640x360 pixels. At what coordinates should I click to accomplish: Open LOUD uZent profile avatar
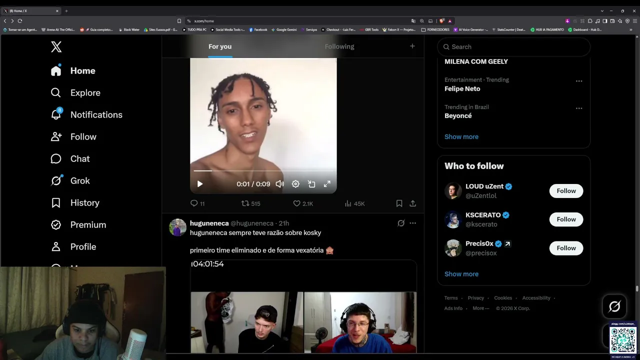(453, 191)
